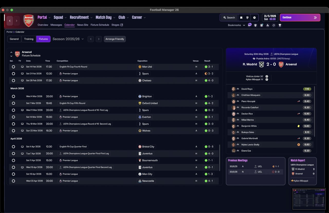Click the Arrange Friendly button
329x213 pixels.
[115, 39]
